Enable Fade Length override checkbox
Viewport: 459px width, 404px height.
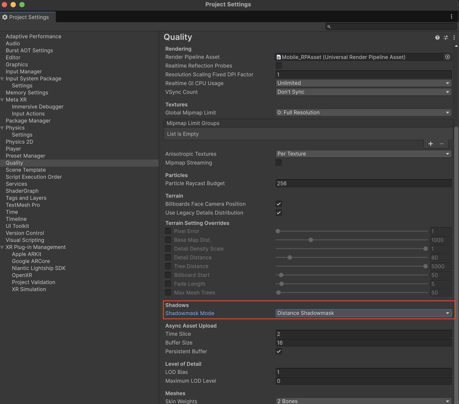168,284
